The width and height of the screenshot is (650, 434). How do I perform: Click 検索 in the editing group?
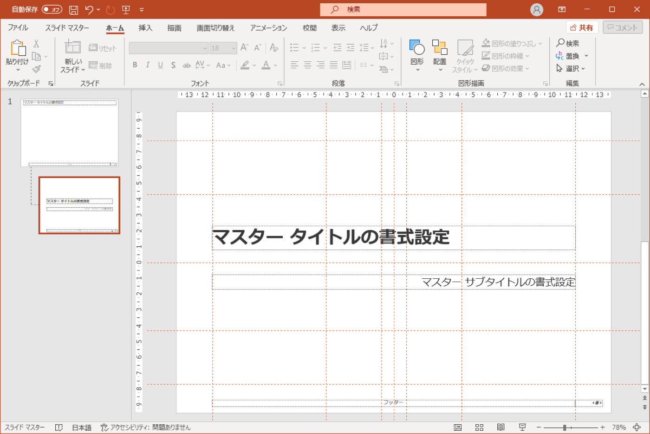click(568, 43)
